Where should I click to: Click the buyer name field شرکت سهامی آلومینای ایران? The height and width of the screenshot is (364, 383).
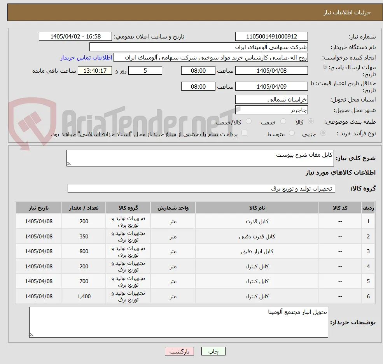(198, 47)
